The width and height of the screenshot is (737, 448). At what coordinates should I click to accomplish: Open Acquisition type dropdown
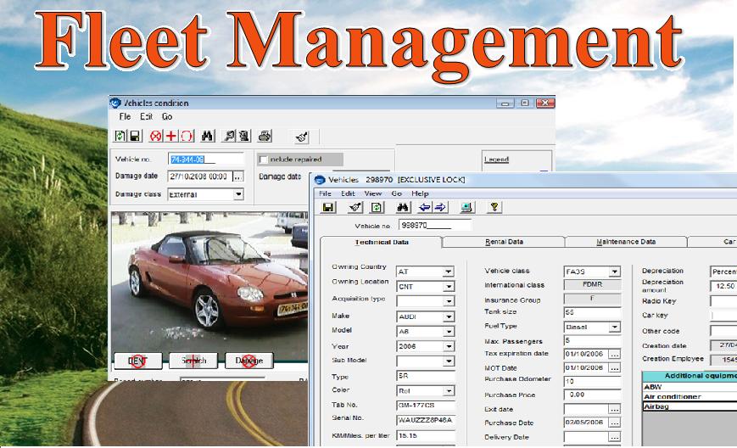click(x=449, y=301)
